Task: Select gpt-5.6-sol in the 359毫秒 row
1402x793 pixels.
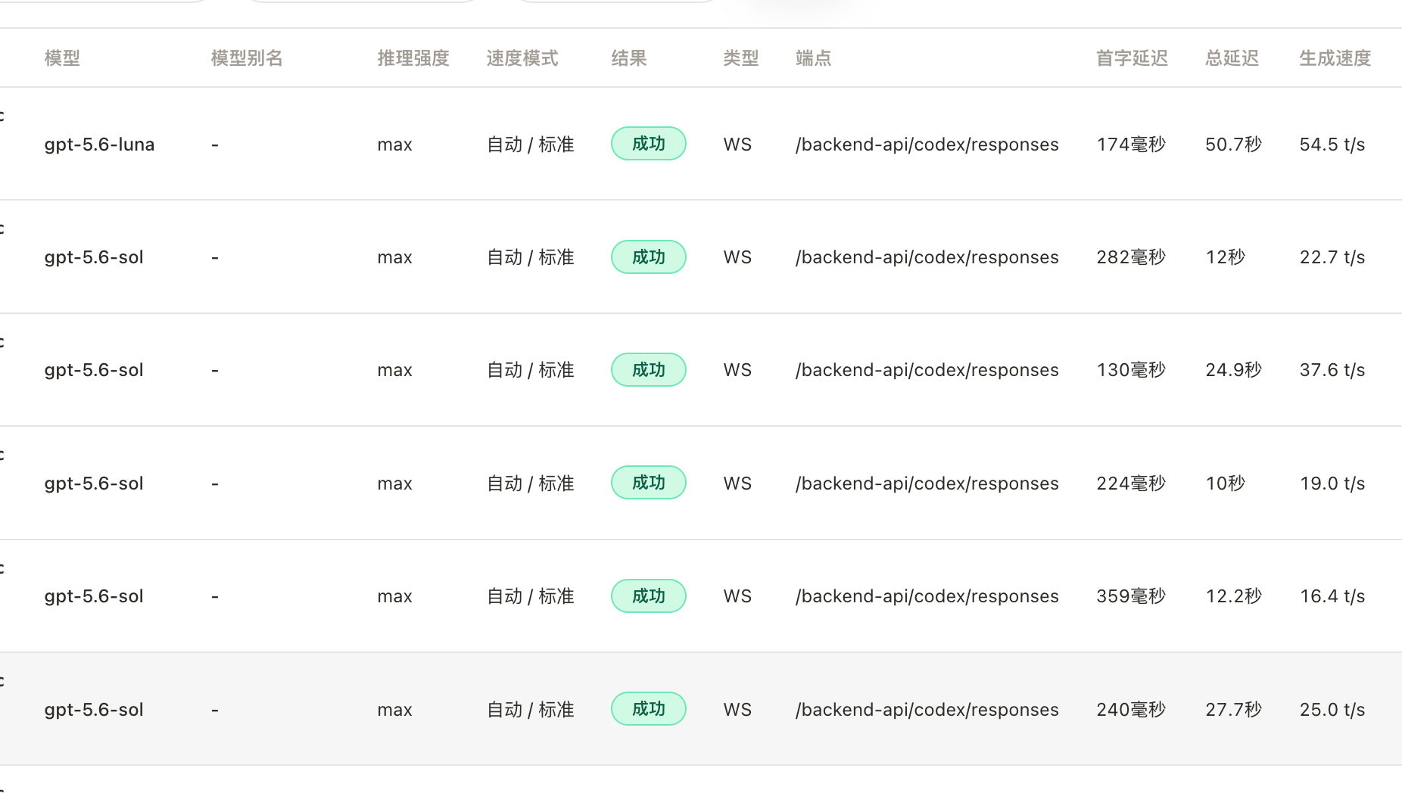Action: coord(94,596)
